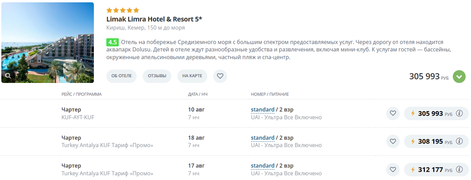The image size is (471, 180).
Task: Add Limak Limra hotel to favorites heart
Action: pos(220,76)
